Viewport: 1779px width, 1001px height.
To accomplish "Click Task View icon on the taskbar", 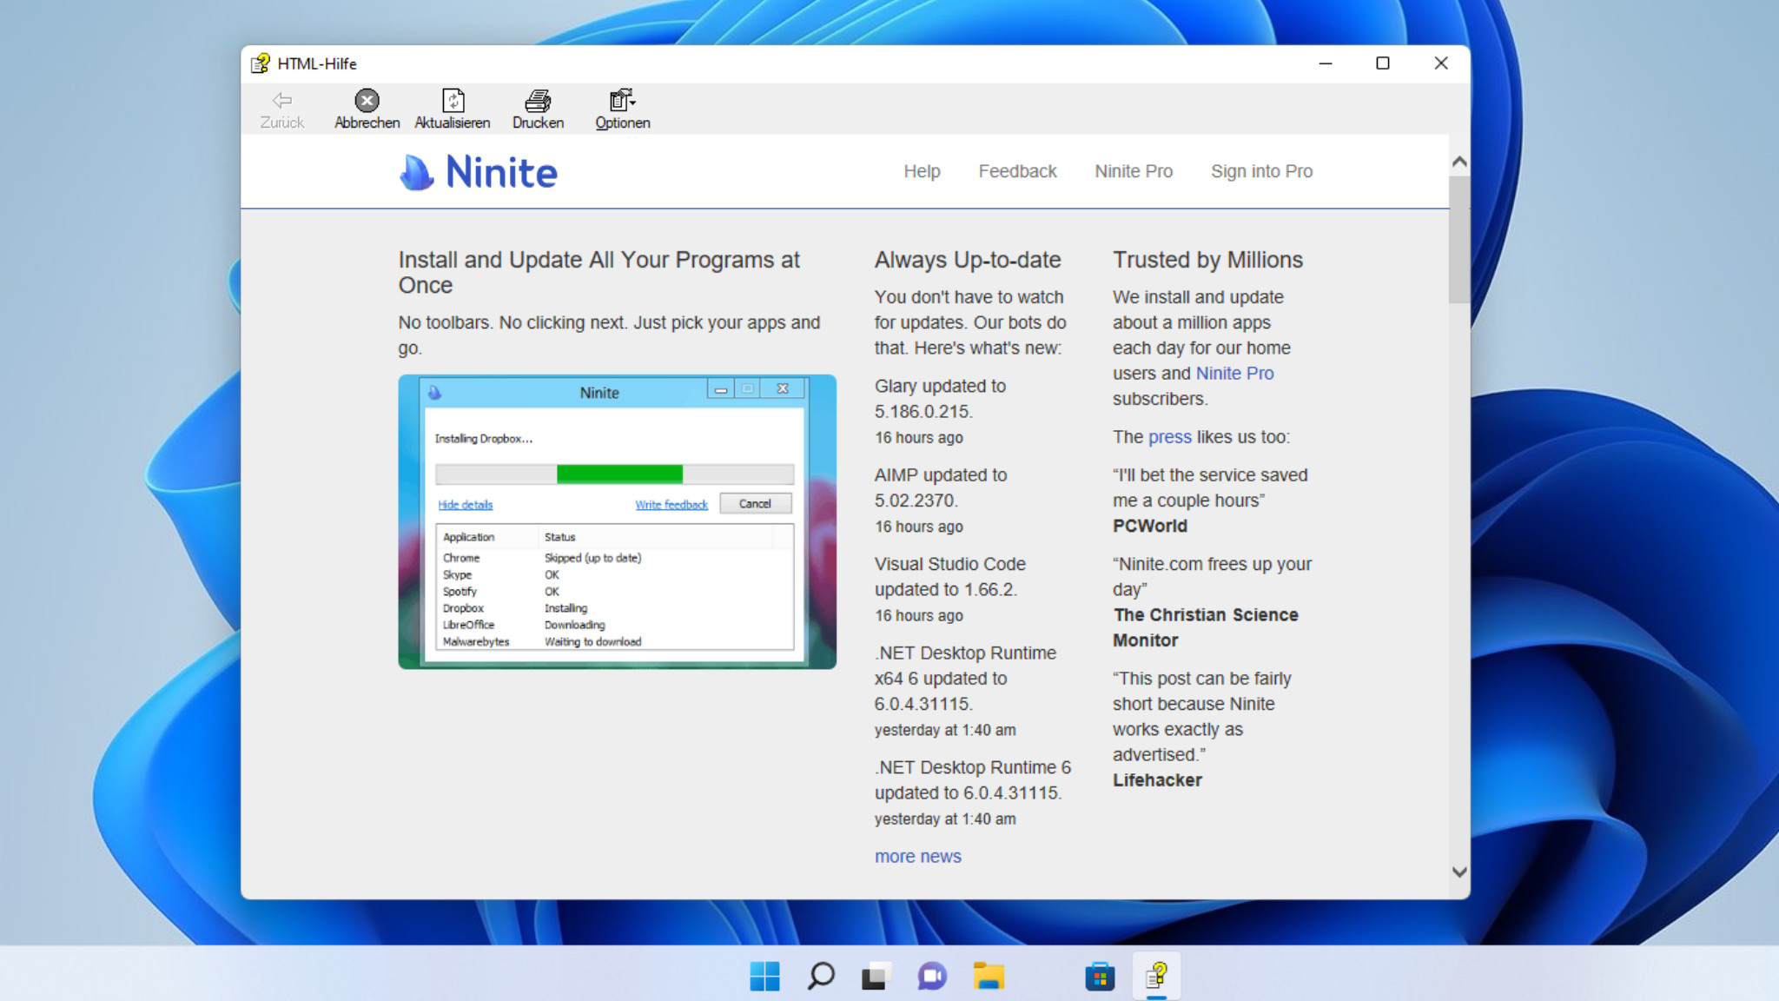I will pos(876,976).
